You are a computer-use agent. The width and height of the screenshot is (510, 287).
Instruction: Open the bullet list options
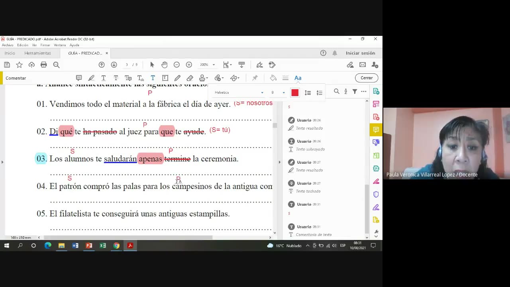(319, 92)
